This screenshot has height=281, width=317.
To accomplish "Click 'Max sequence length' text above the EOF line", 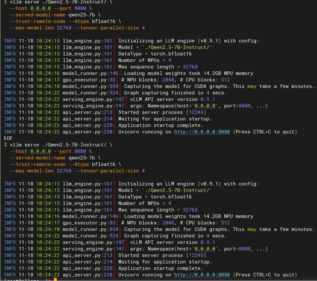I will point(146,67).
